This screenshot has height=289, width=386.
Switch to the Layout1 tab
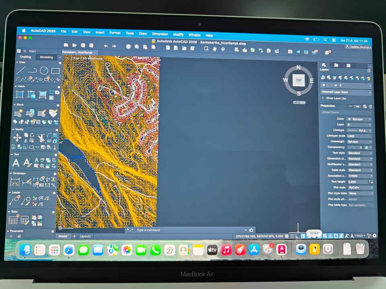(x=85, y=236)
